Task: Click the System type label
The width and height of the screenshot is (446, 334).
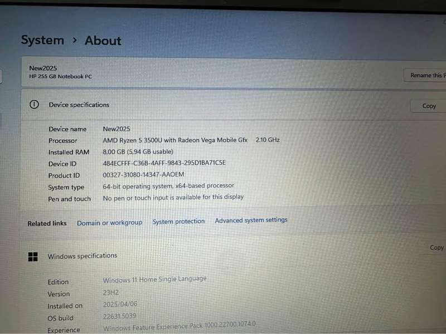Action: click(66, 188)
